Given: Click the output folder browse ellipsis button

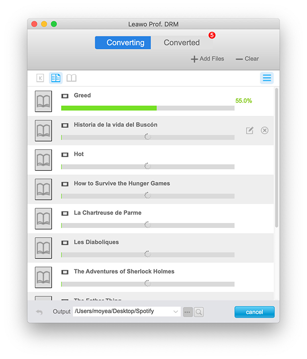Looking at the screenshot, I should 188,312.
